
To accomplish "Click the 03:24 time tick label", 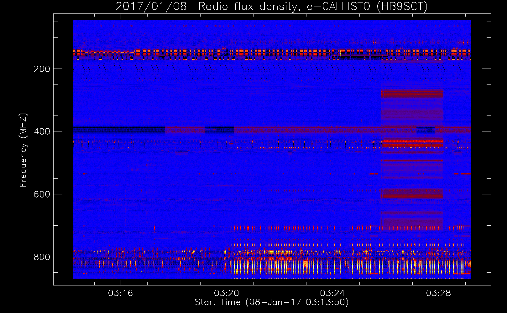I will click(x=332, y=293).
